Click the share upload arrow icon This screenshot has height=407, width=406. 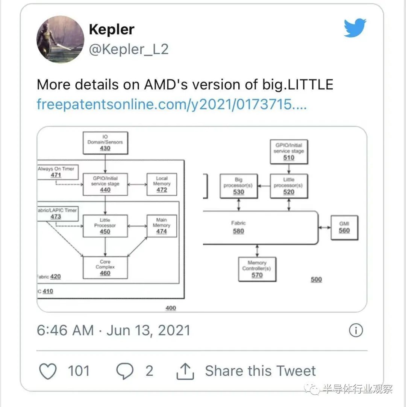(185, 371)
